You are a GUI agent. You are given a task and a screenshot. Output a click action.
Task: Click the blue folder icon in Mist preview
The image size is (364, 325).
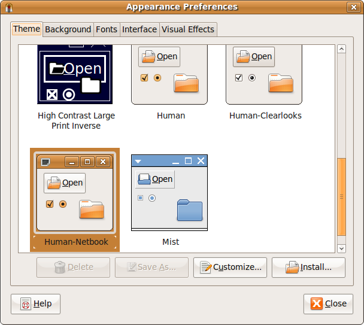[189, 210]
